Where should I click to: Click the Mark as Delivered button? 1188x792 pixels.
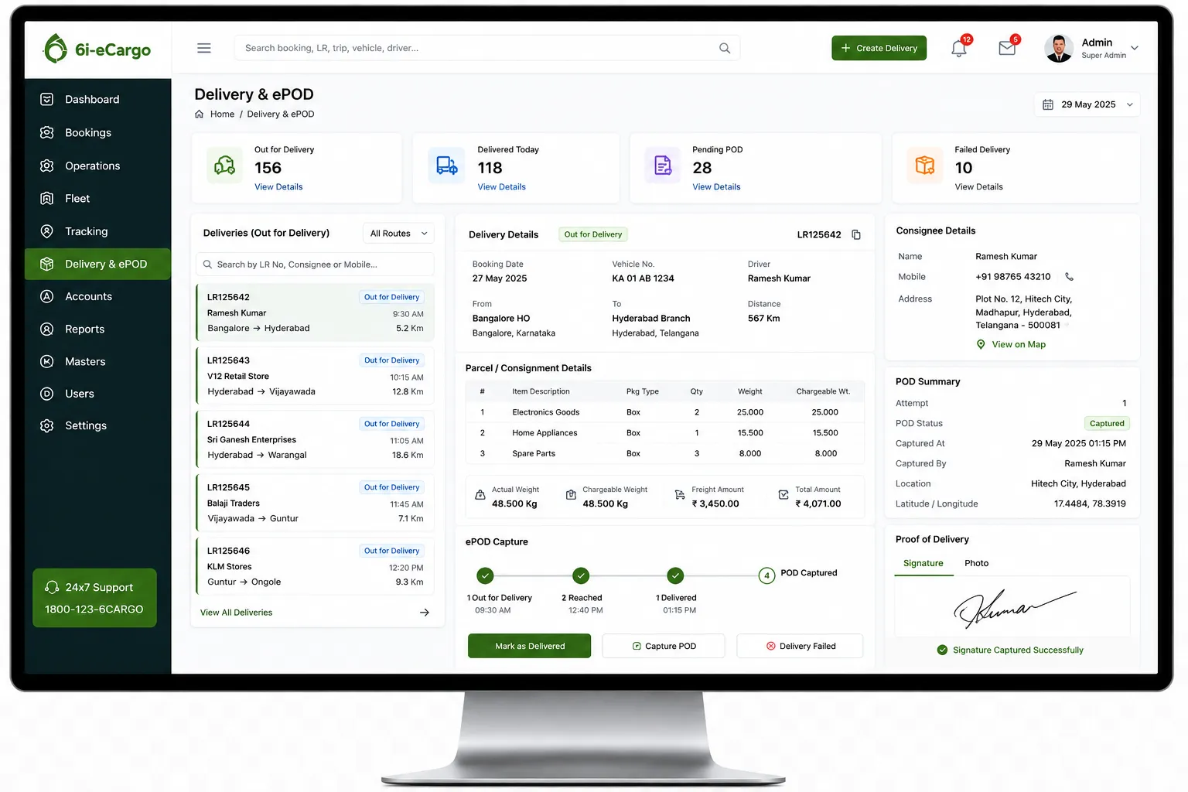530,646
